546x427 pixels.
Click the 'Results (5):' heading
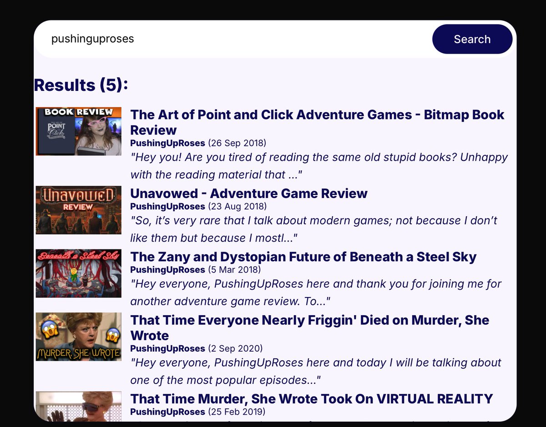(81, 84)
